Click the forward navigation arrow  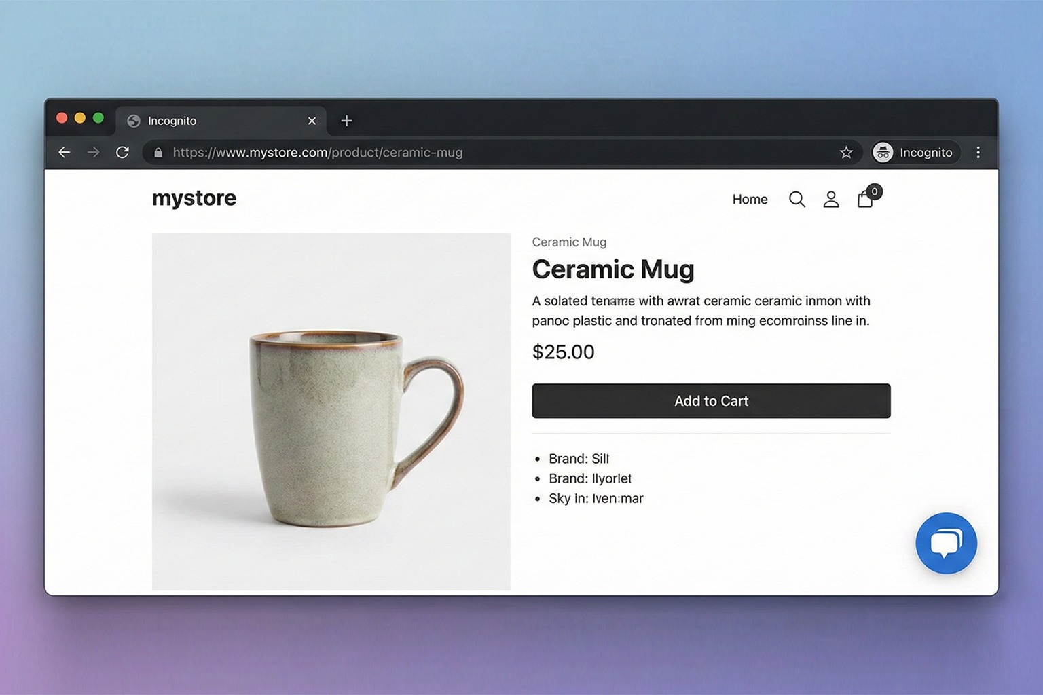(94, 152)
